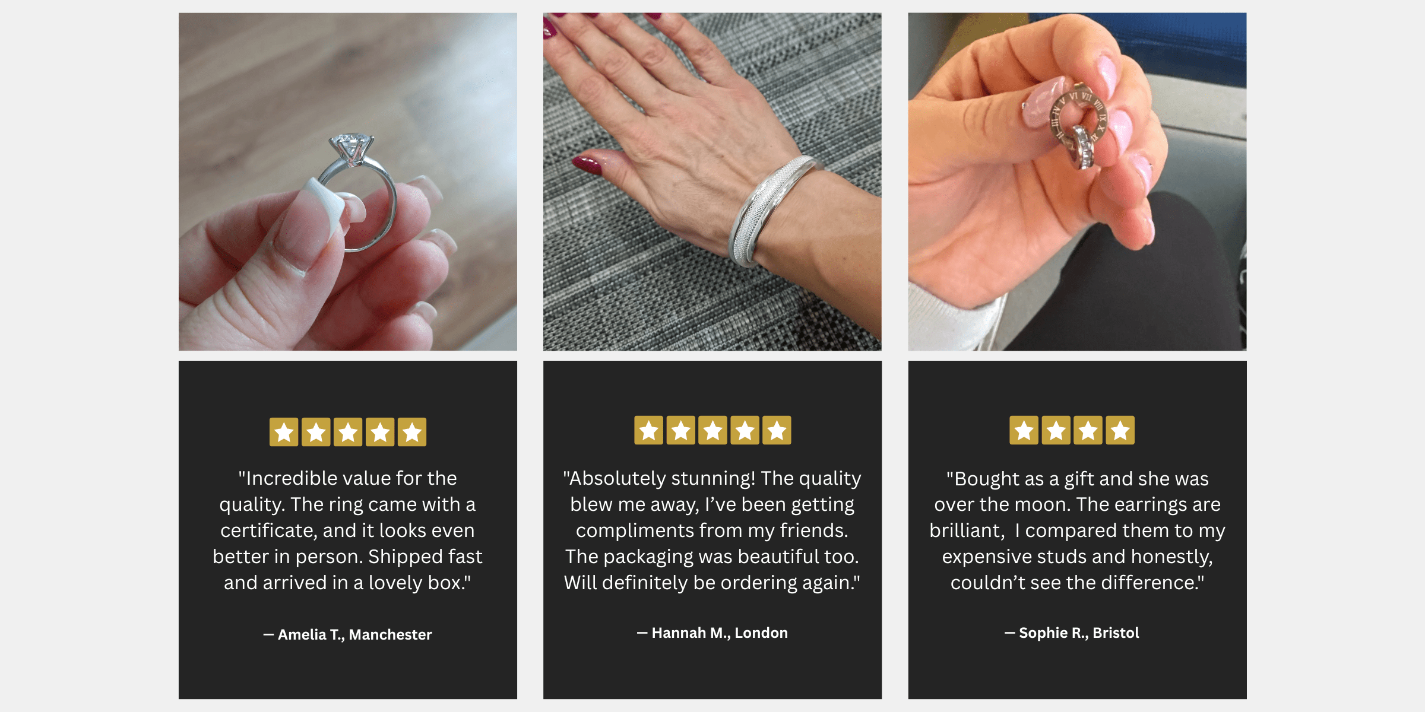Open the silver bangle bracelet photo

tap(712, 182)
